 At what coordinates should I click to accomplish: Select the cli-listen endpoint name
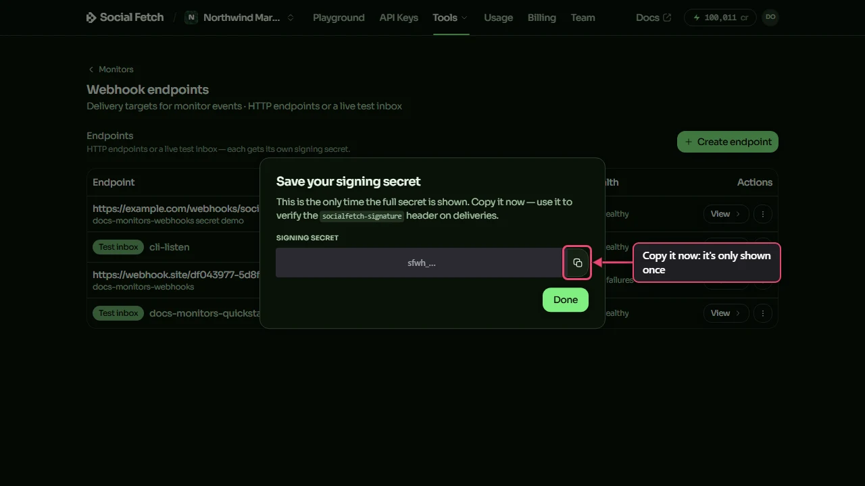(169, 247)
